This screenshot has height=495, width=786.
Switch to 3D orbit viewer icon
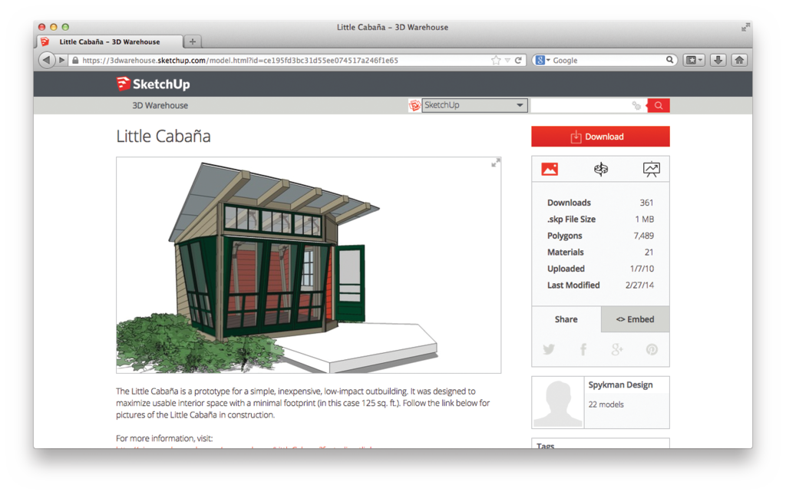pos(600,170)
